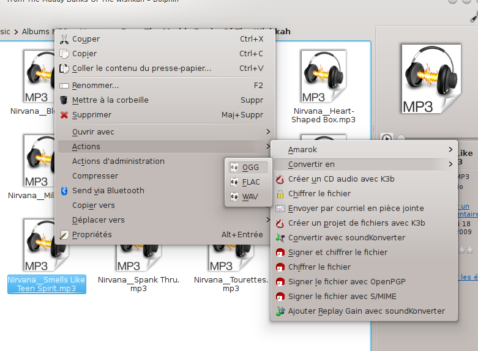This screenshot has height=351, width=478.
Task: Convert file to WAV format
Action: click(x=248, y=196)
